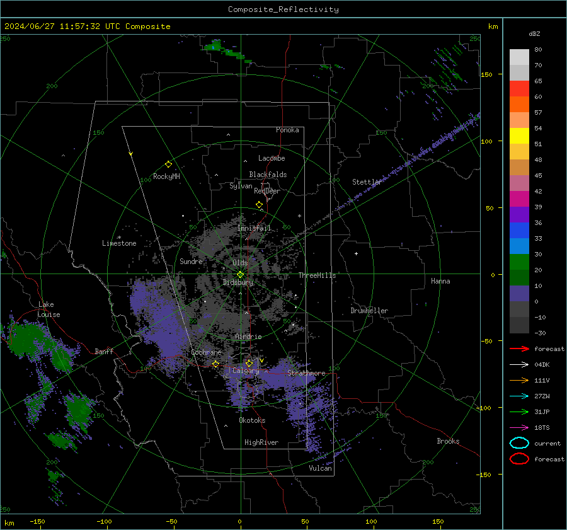Screen dimensions: 567x530
Task: Click the Strathmore label
Action: (x=306, y=373)
